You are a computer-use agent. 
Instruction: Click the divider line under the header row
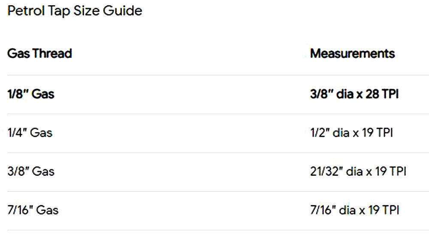[214, 75]
